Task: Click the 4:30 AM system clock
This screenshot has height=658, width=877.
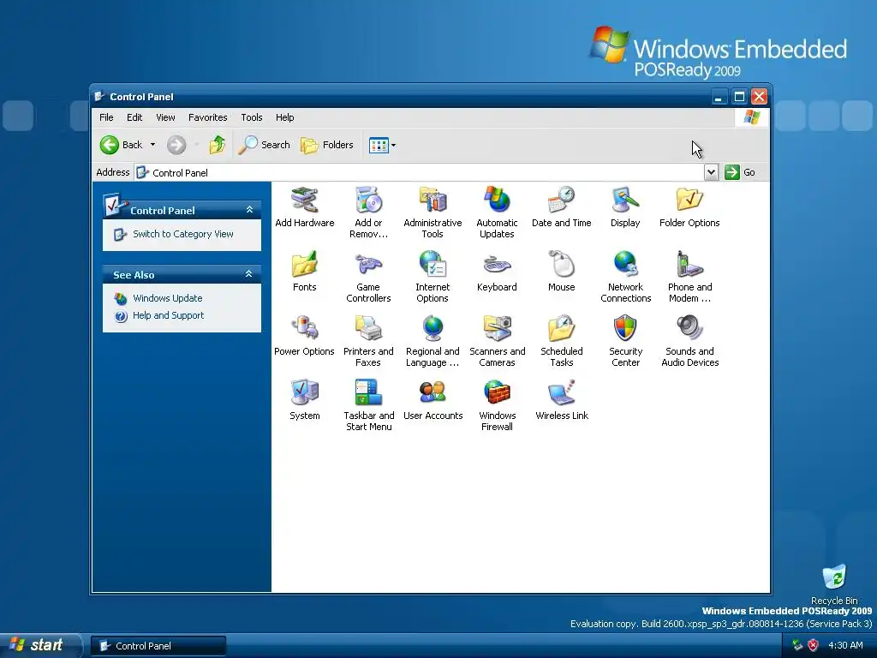Action: (845, 646)
